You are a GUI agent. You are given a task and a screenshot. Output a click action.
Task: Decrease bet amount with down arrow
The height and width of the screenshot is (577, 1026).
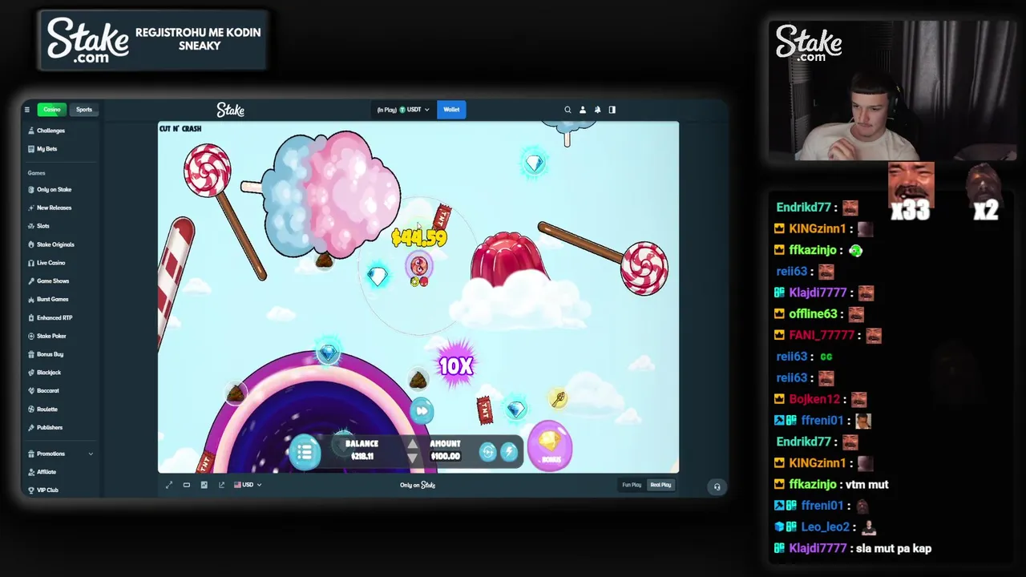(412, 458)
